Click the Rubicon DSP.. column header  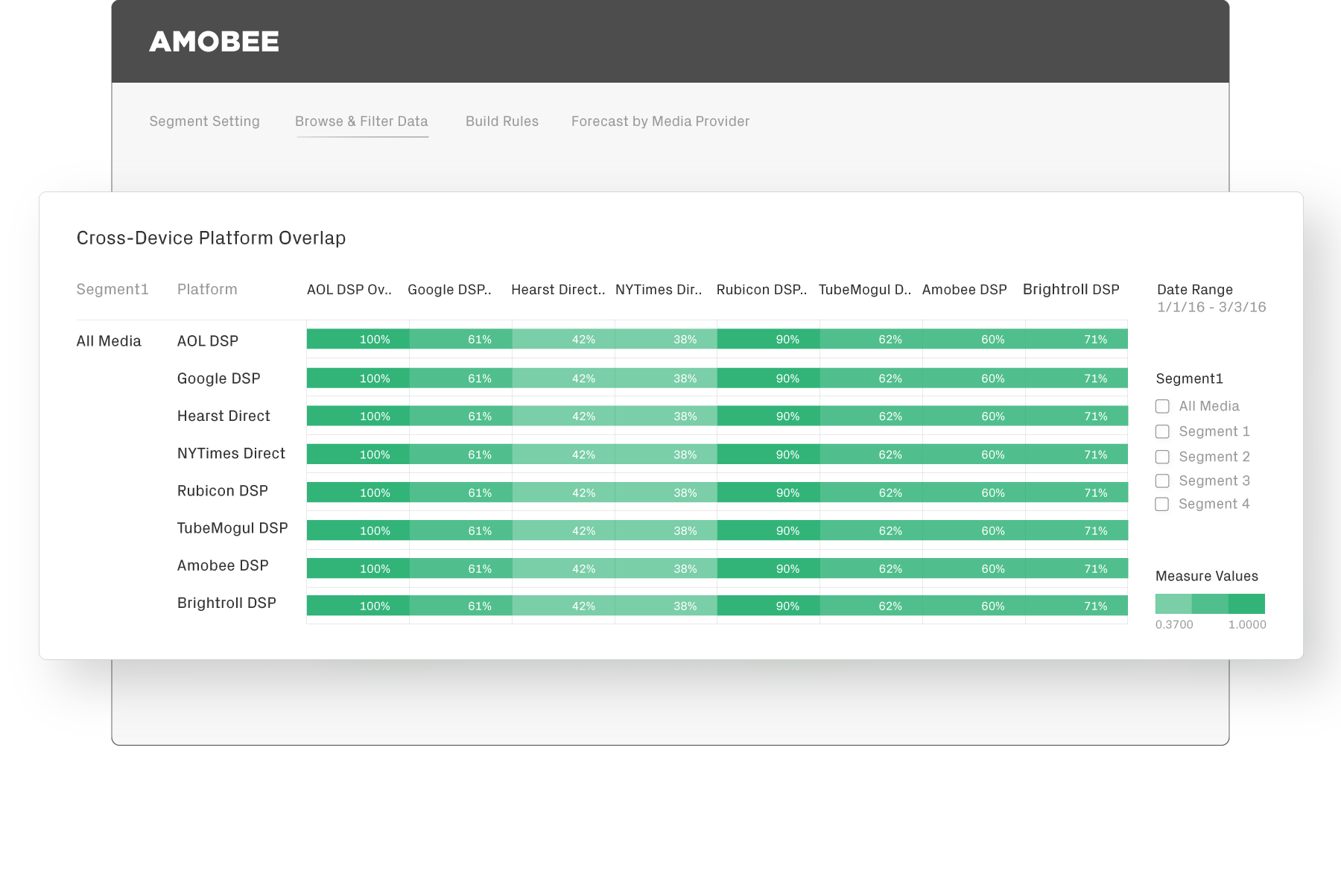(761, 290)
